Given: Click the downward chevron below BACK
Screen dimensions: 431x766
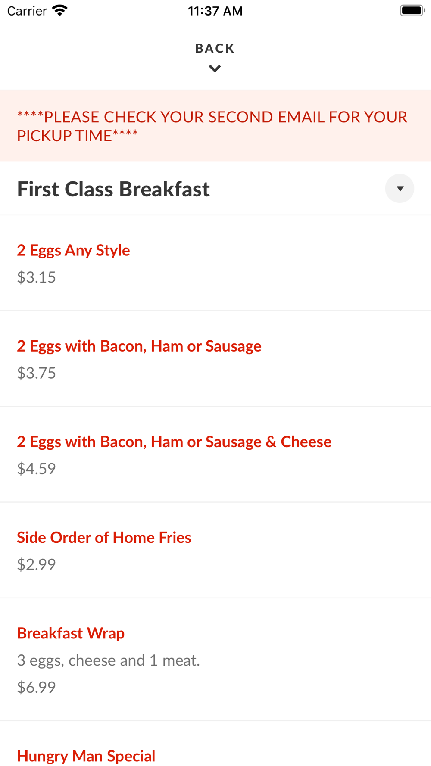Looking at the screenshot, I should pyautogui.click(x=215, y=69).
